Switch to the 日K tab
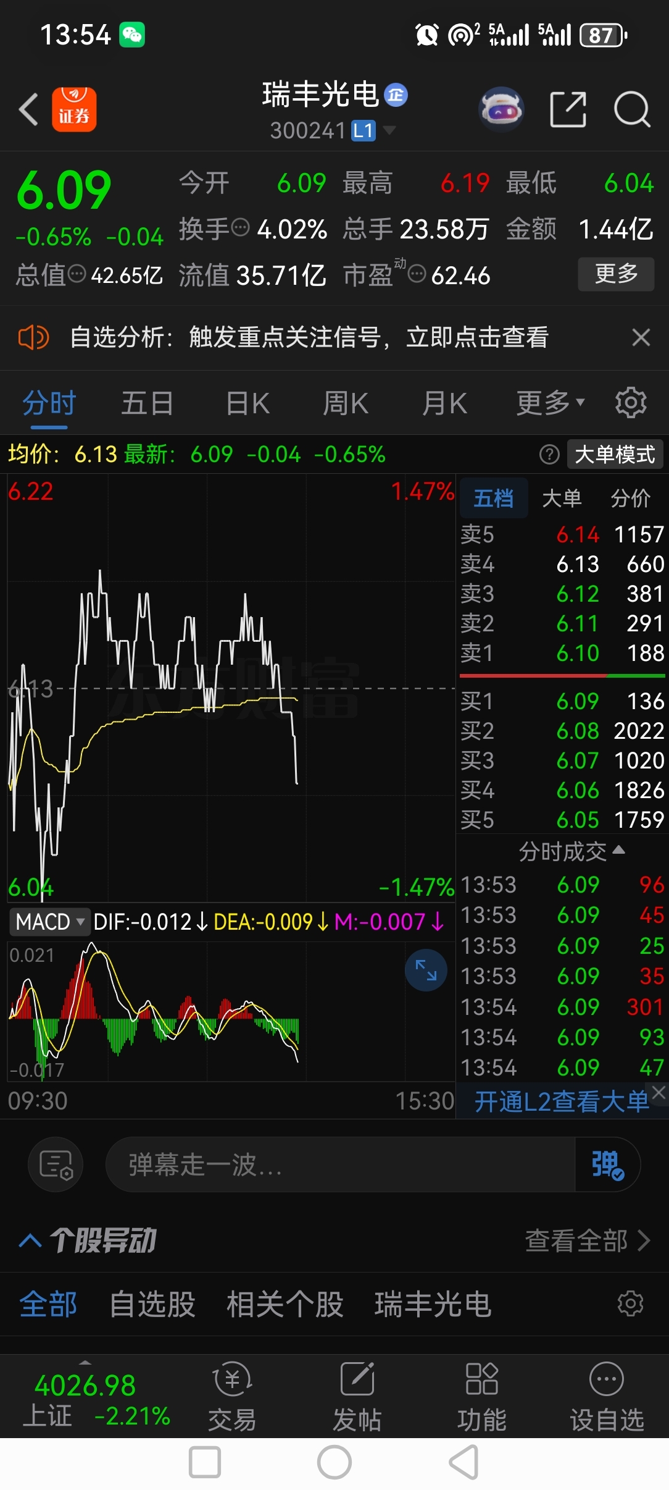 [247, 403]
